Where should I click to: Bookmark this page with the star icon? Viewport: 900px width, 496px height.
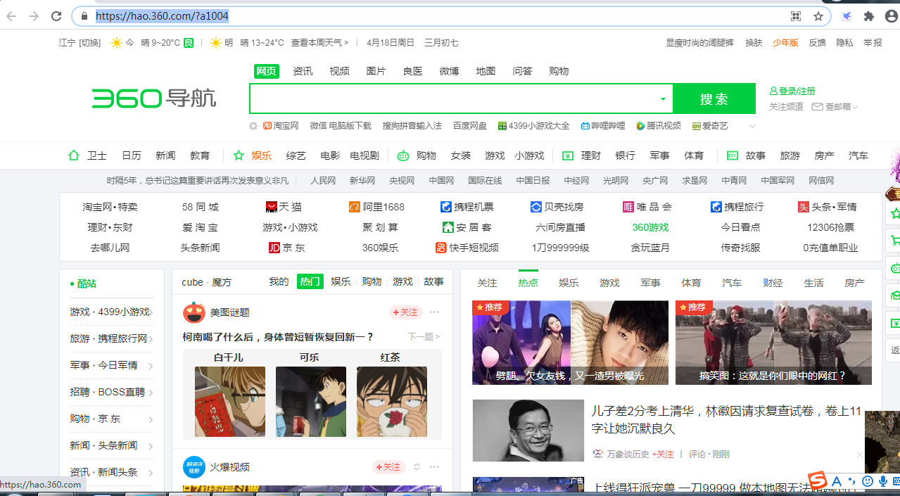coord(818,16)
